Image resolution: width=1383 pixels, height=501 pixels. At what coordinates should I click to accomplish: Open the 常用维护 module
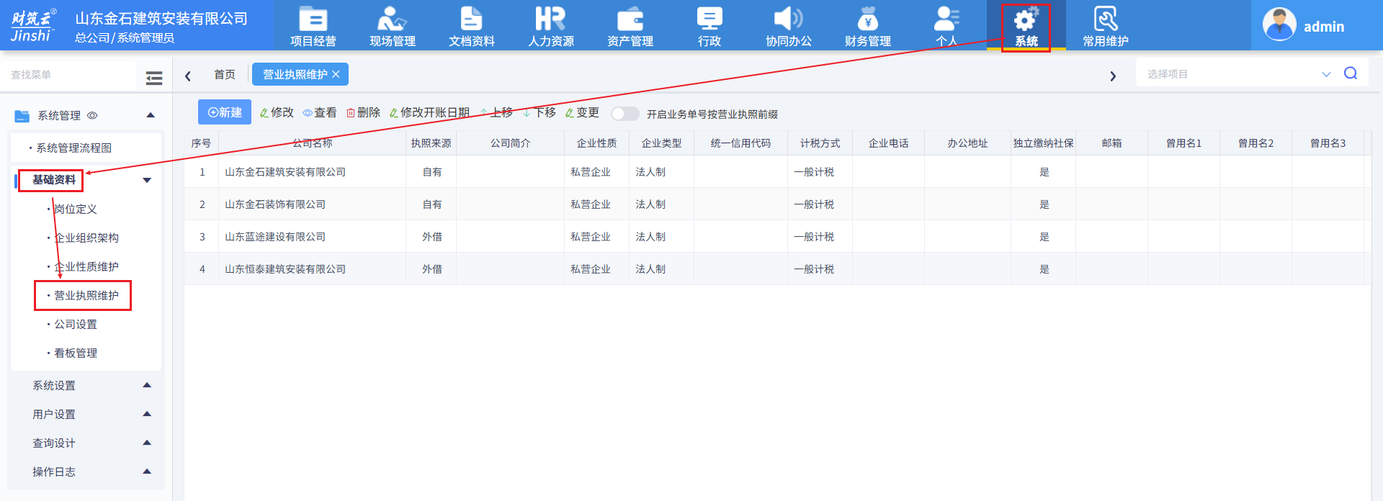pos(1105,27)
